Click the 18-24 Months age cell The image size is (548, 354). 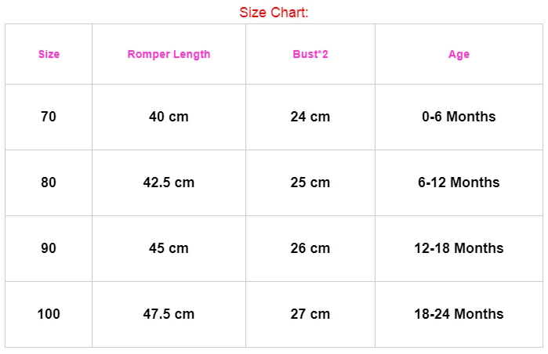pyautogui.click(x=459, y=314)
